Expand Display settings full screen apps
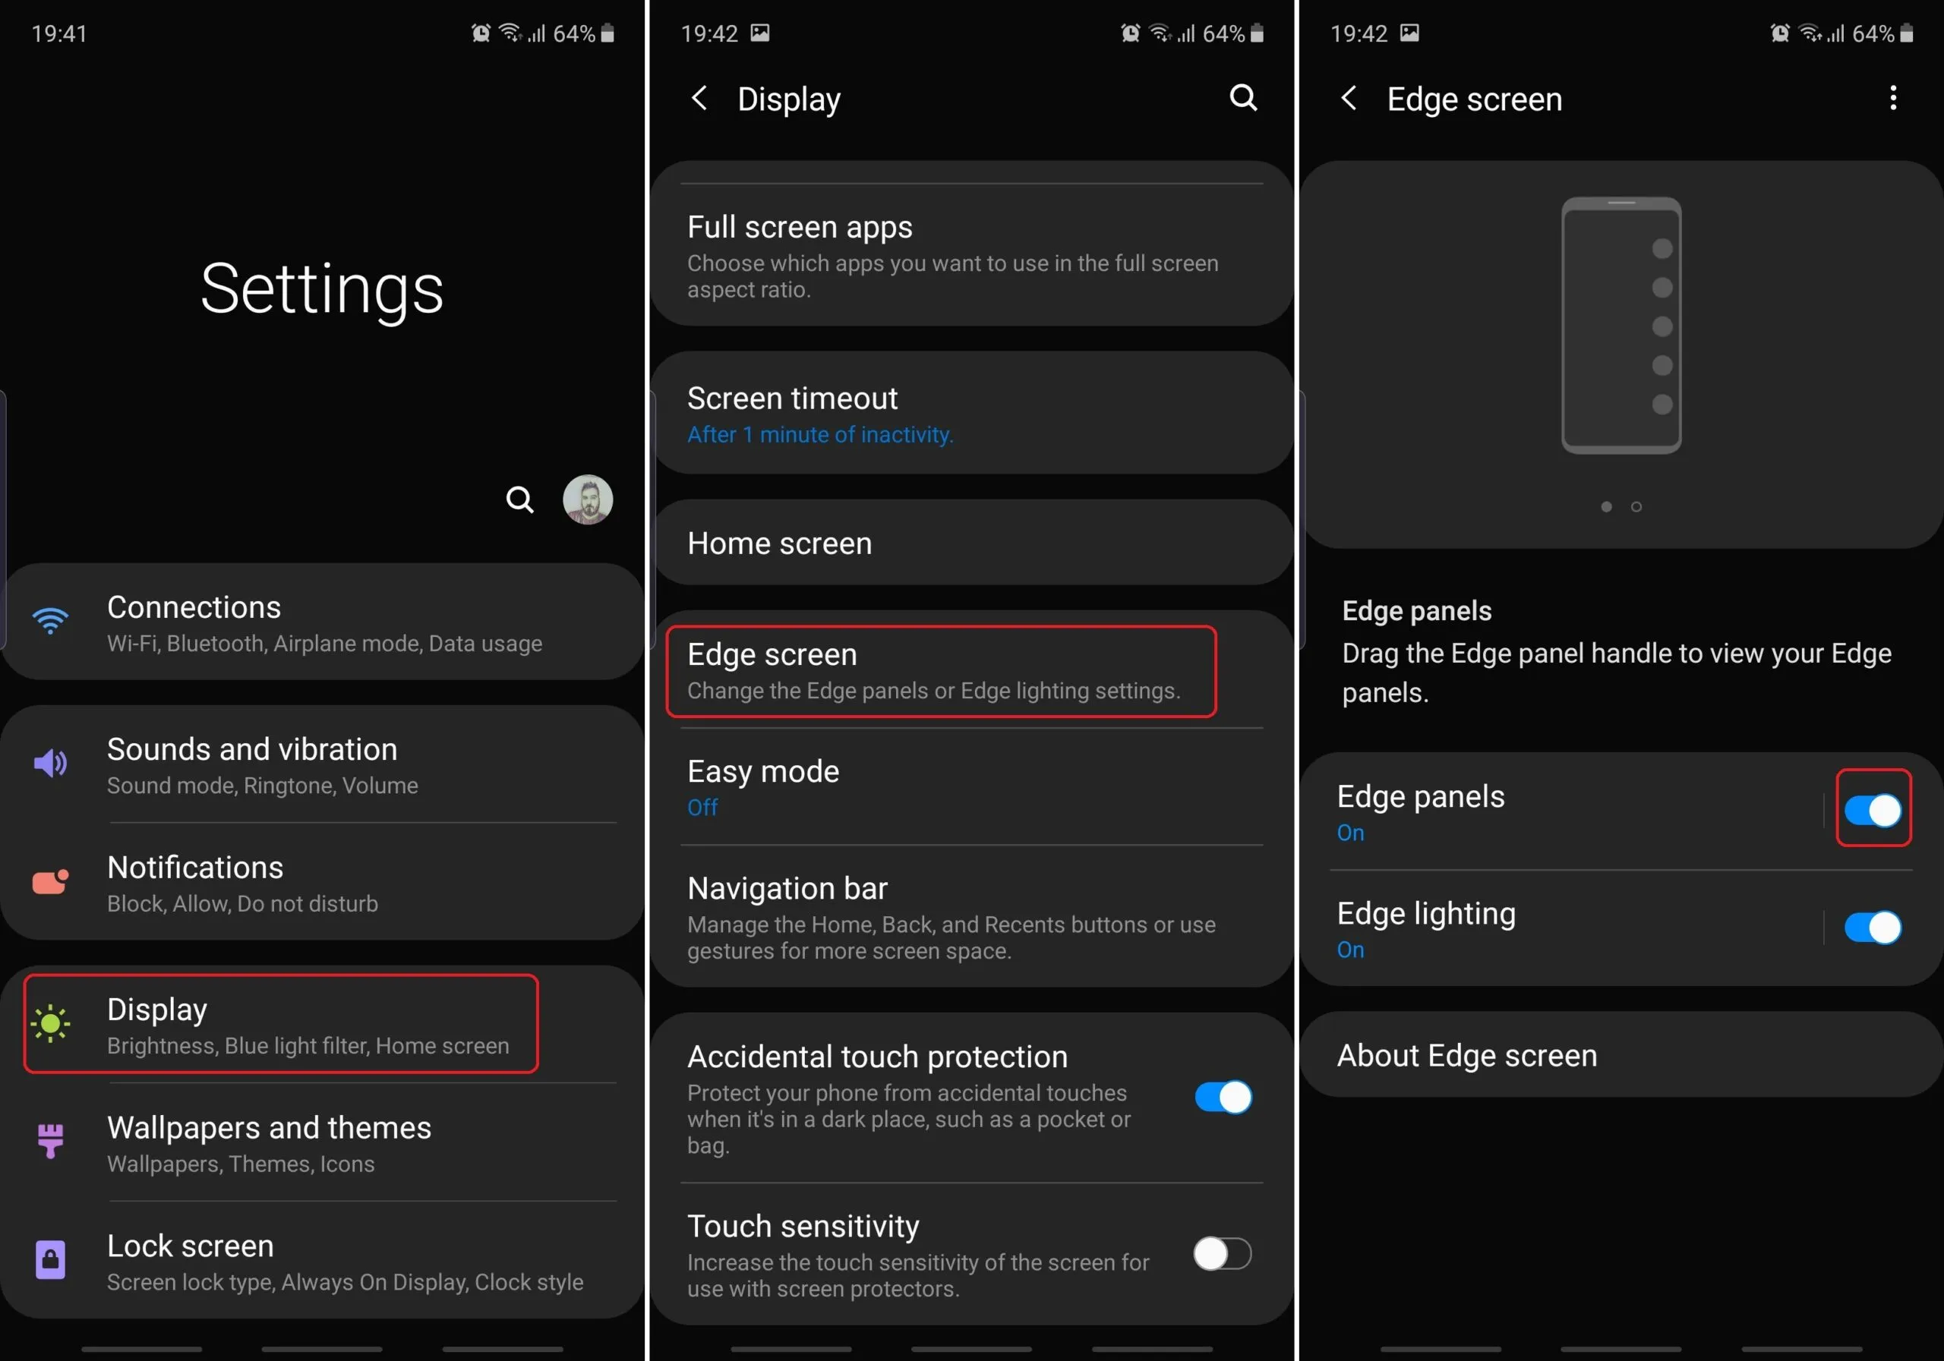1944x1361 pixels. (970, 258)
